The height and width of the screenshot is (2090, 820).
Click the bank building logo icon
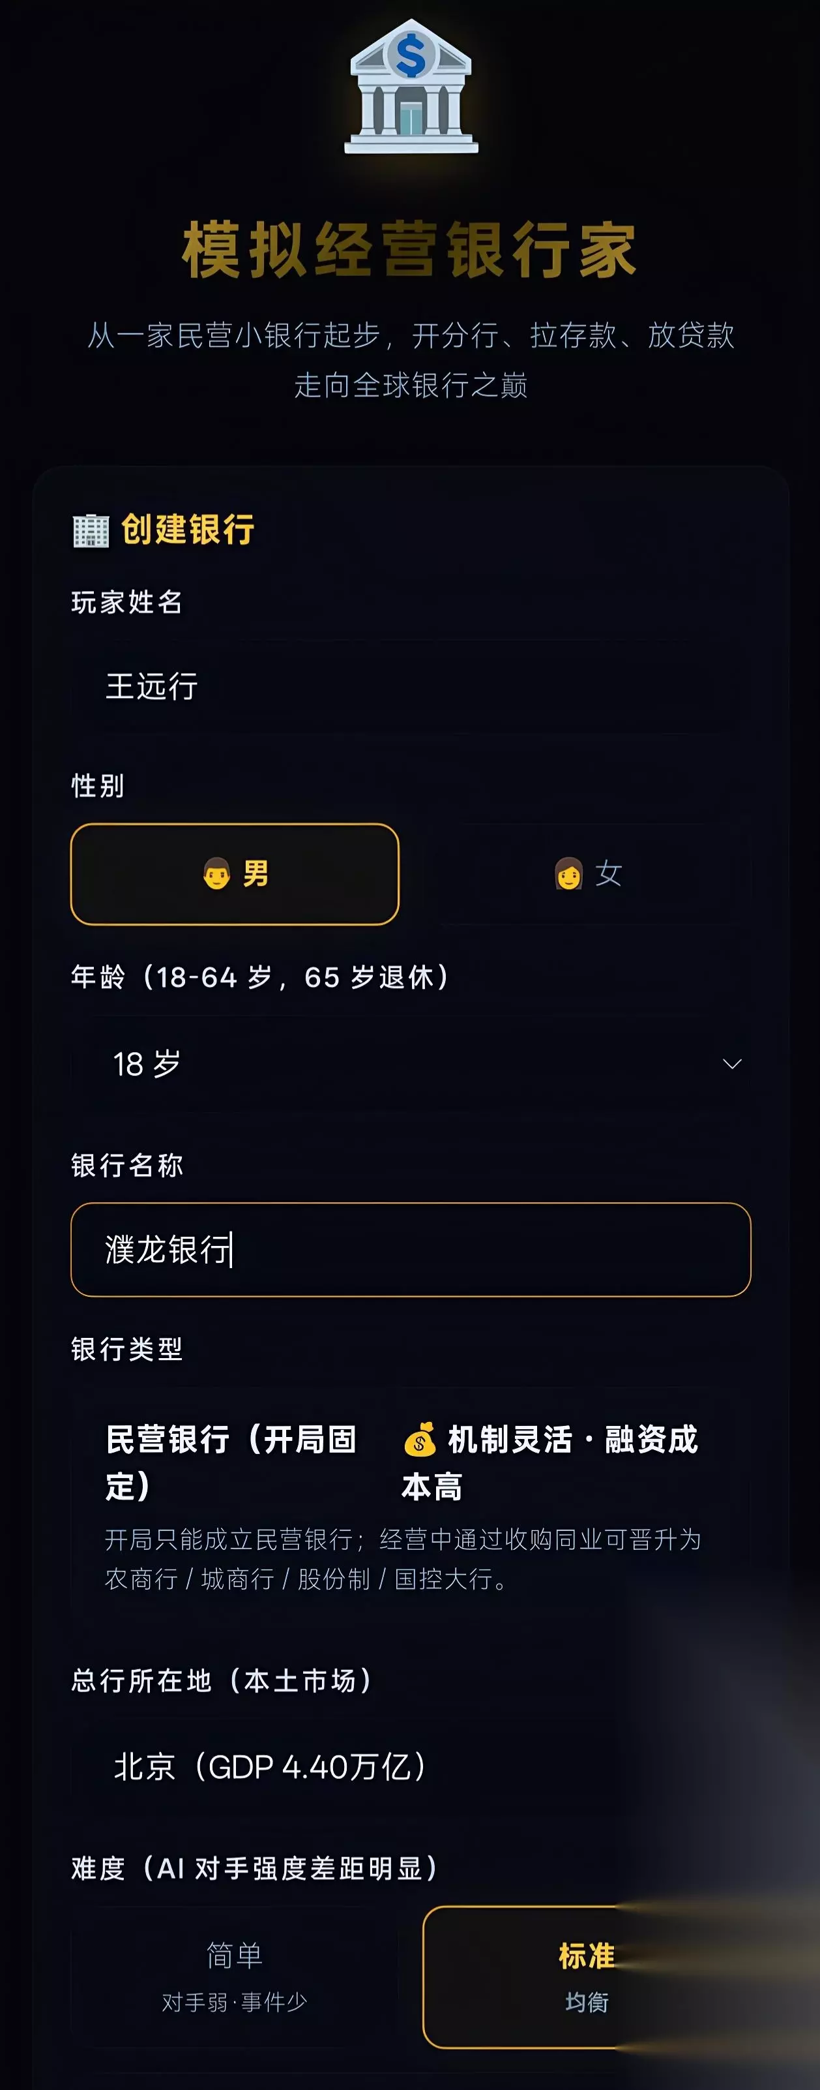[x=411, y=86]
